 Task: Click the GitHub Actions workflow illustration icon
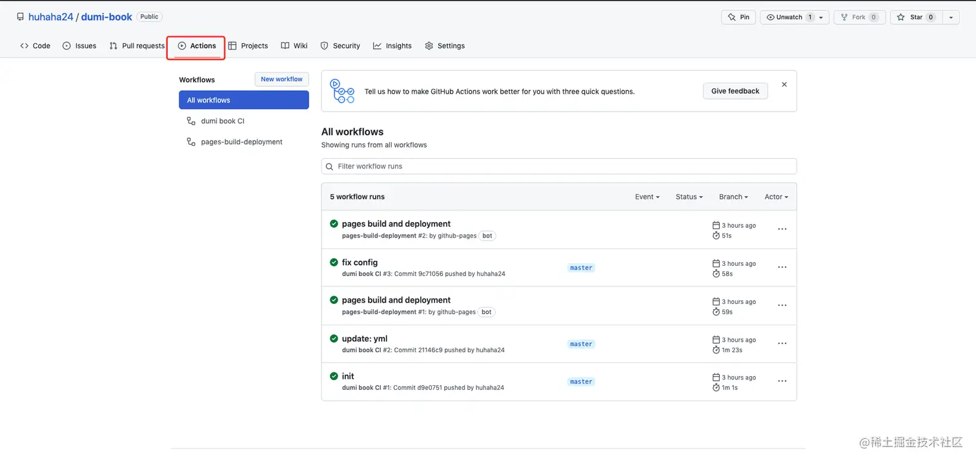[x=342, y=91]
